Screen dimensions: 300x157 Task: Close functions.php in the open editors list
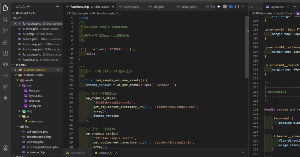pos(15,23)
